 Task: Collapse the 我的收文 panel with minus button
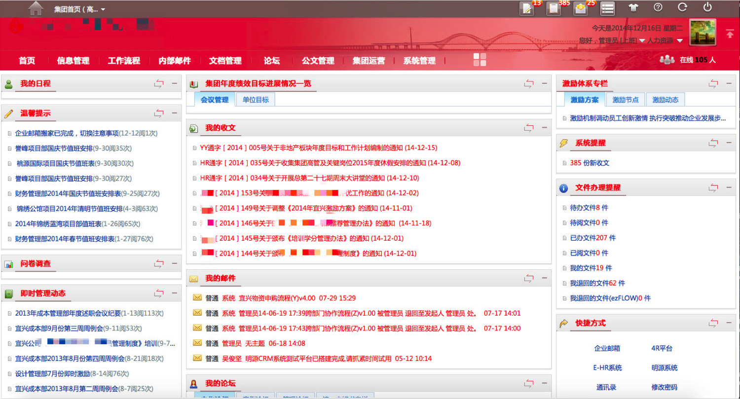click(545, 128)
